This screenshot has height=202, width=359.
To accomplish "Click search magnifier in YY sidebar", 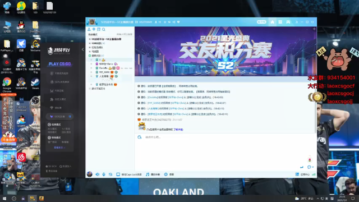I will pyautogui.click(x=104, y=29).
